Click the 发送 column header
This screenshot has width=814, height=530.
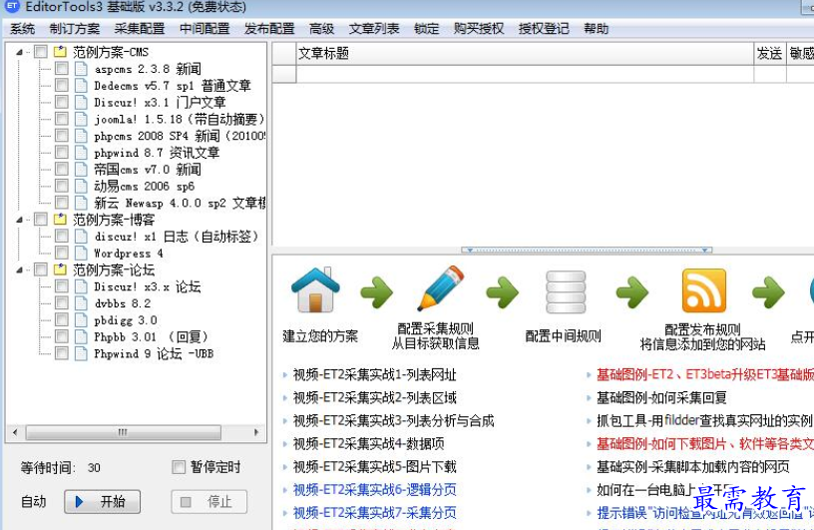(770, 53)
